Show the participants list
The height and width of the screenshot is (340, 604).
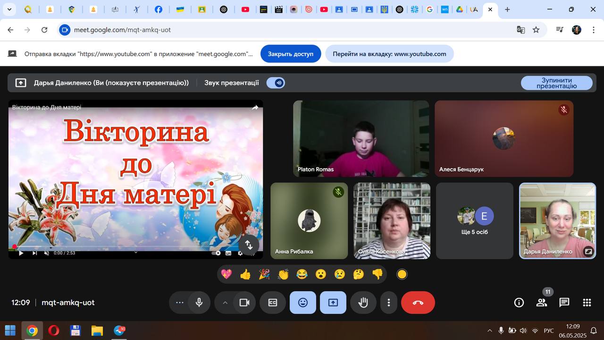pos(542,303)
